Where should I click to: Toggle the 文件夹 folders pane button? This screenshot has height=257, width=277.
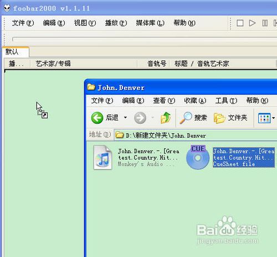pyautogui.click(x=230, y=118)
